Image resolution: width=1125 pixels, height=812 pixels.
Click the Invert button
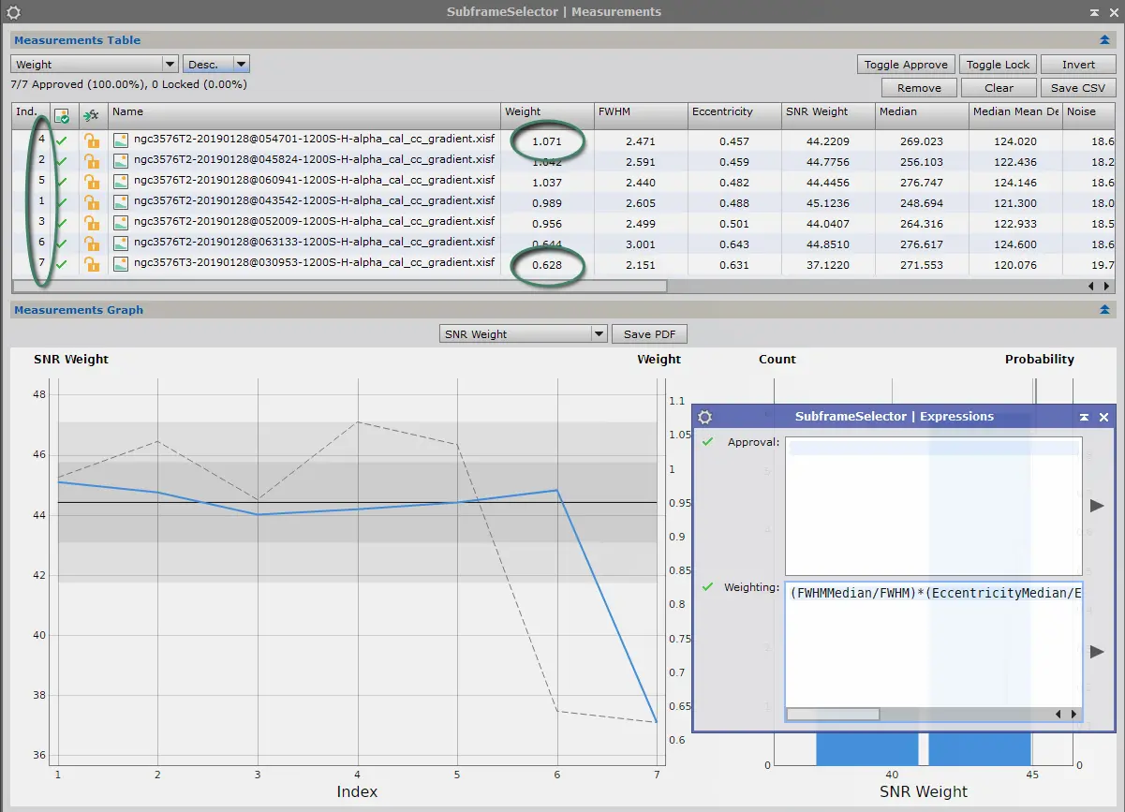(x=1078, y=65)
